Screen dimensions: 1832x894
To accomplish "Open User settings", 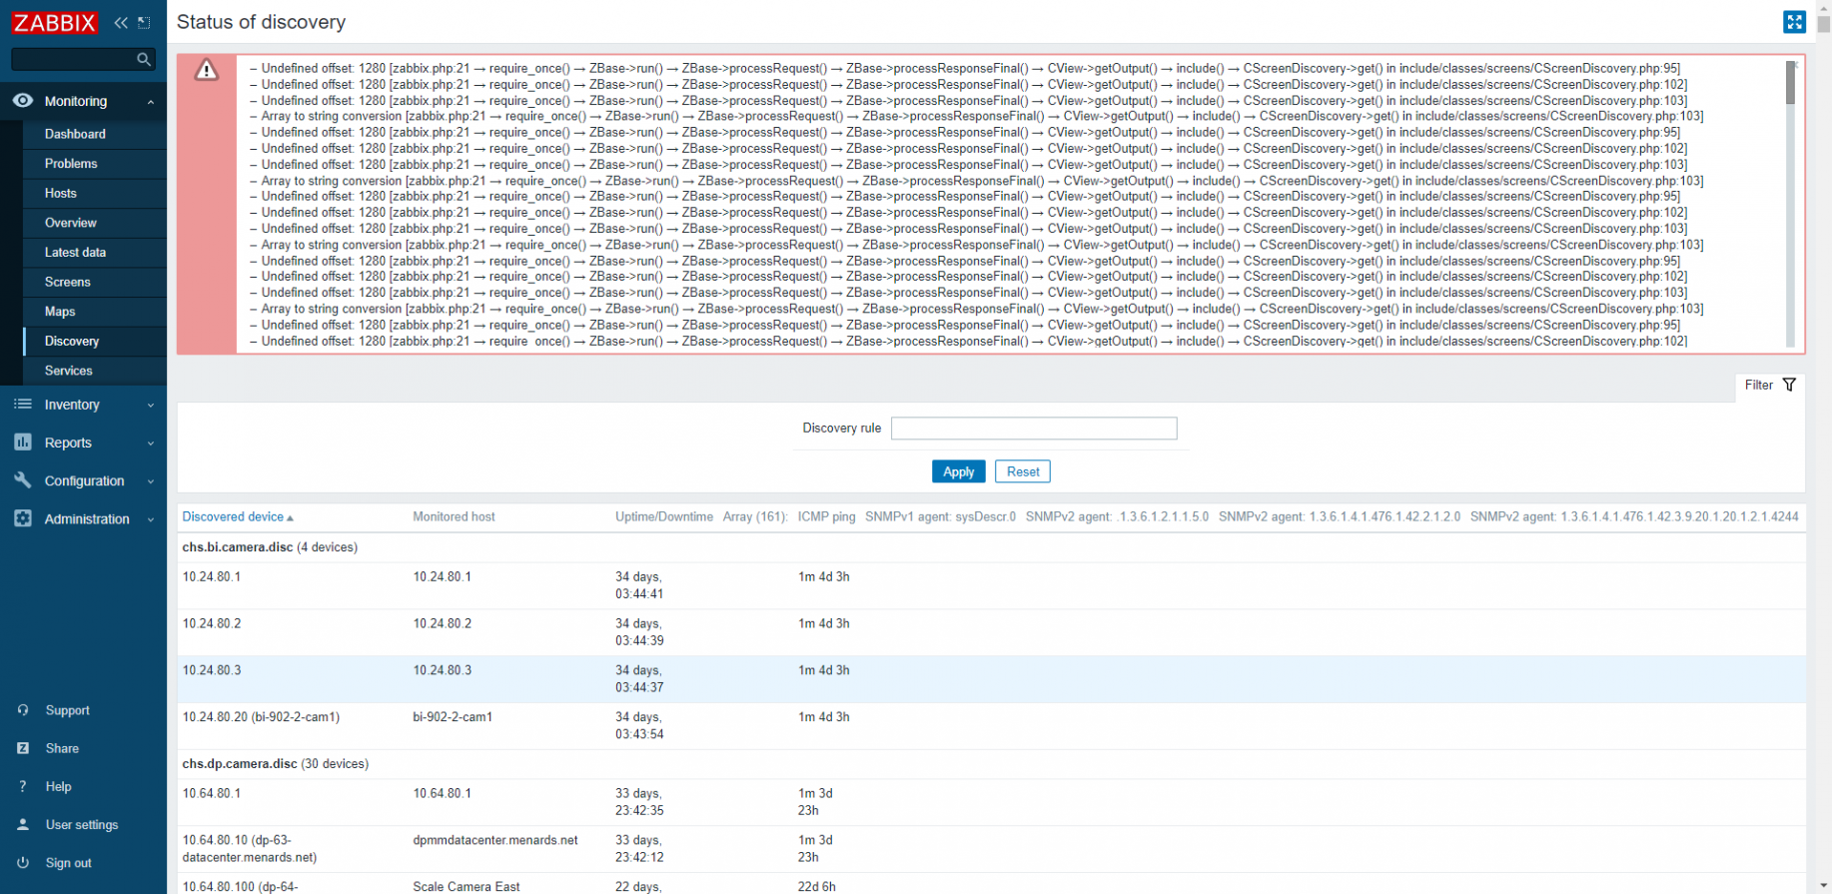I will point(81,825).
